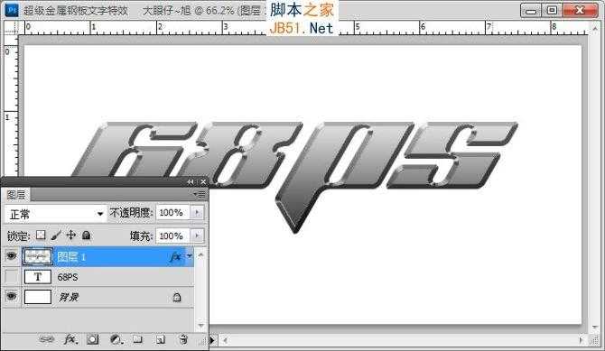Show the 68PS text layer visibility box
605x351 pixels.
[x=11, y=276]
